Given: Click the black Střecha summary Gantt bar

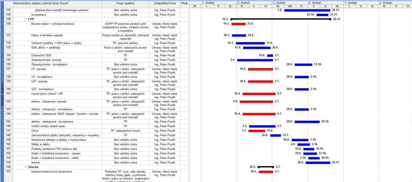Looking at the screenshot, I should (265, 167).
